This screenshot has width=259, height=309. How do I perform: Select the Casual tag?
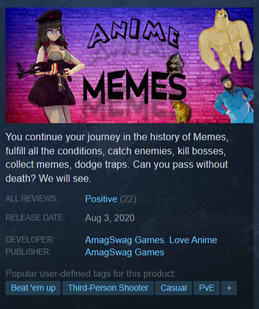click(173, 288)
